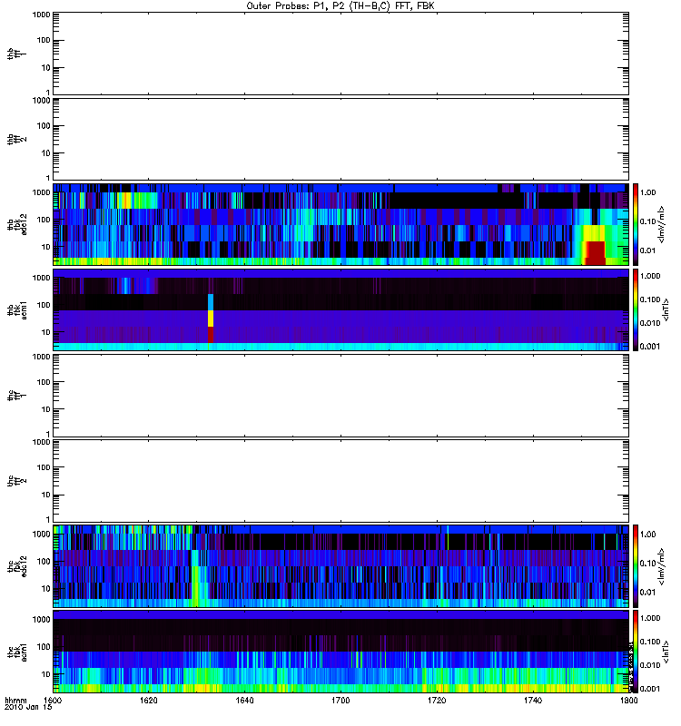Click the '<|mV/m|>' unit label beside thc edc12 color bar
The width and height of the screenshot is (681, 726).
click(662, 565)
